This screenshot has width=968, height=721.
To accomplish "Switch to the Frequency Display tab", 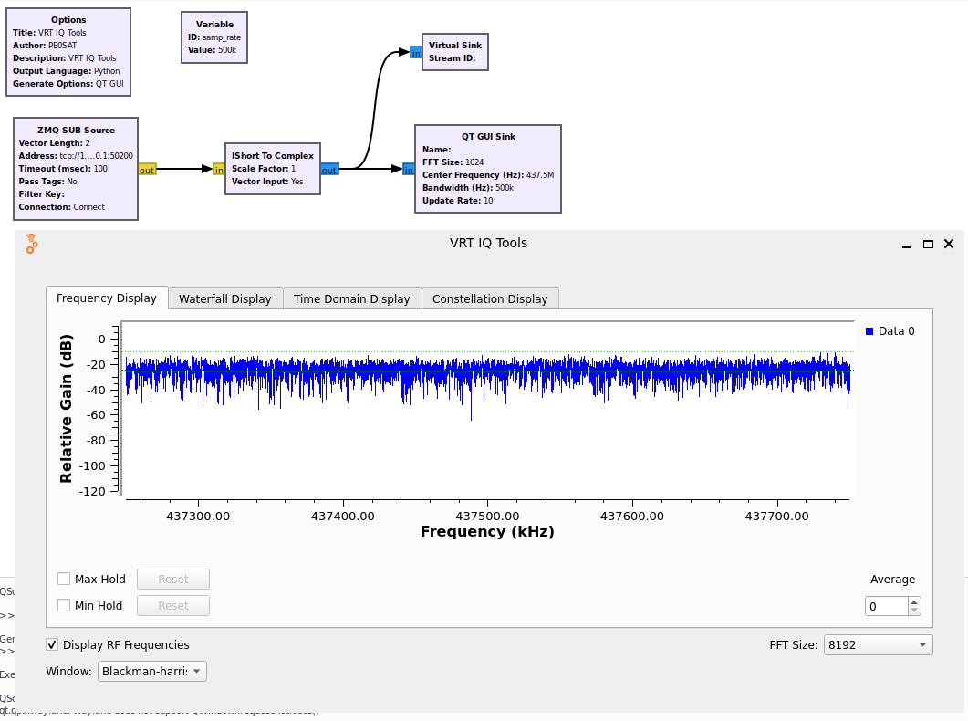I will 107,298.
